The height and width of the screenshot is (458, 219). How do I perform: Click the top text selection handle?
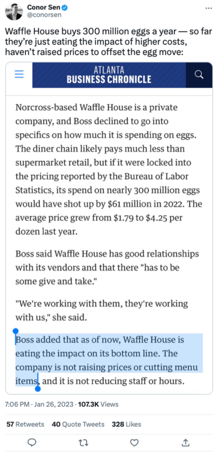point(16,331)
